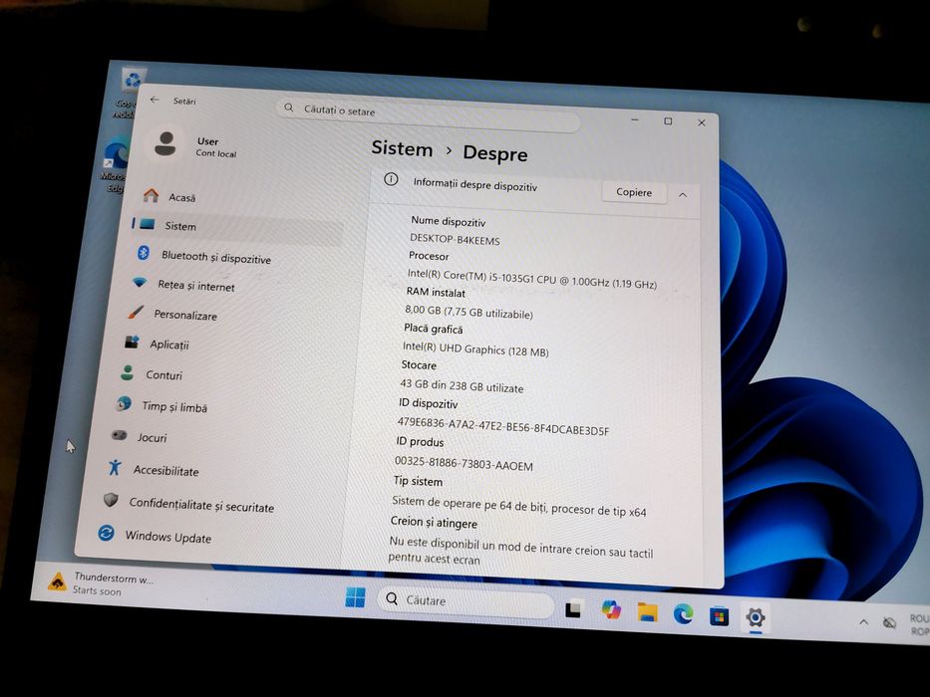
Task: Click the ID dispozitiv value 479E6836-A7A2
Action: point(503,426)
